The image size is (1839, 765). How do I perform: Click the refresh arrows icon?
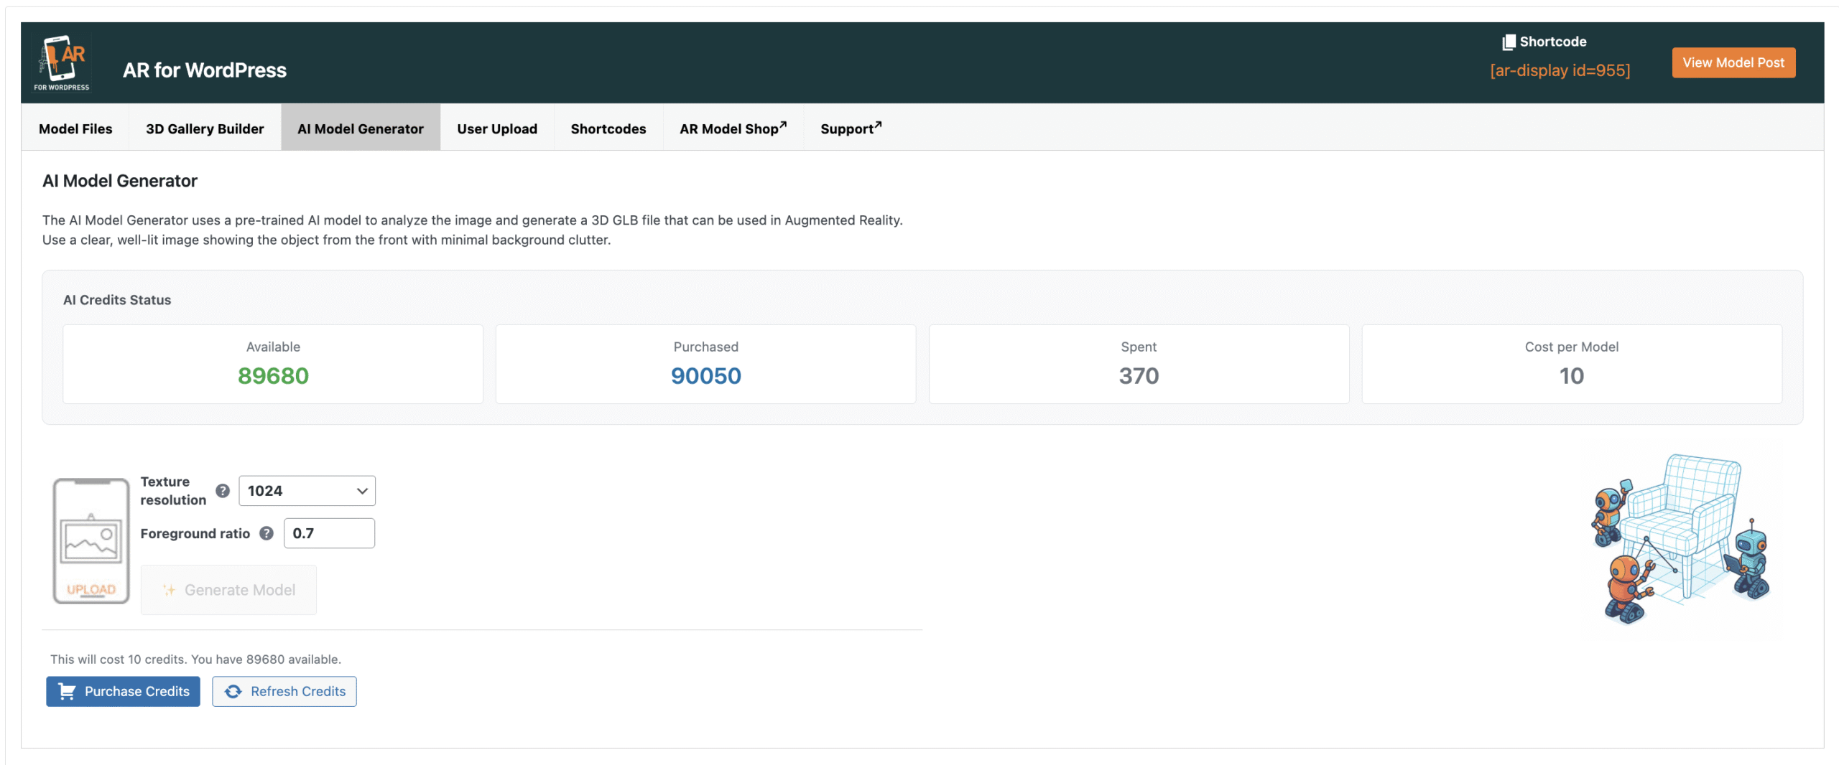click(233, 691)
